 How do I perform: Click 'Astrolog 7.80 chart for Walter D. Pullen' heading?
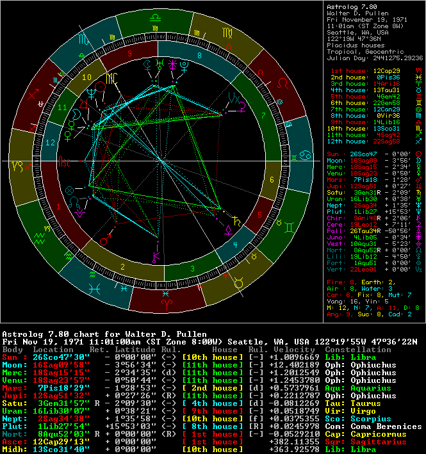[104, 334]
